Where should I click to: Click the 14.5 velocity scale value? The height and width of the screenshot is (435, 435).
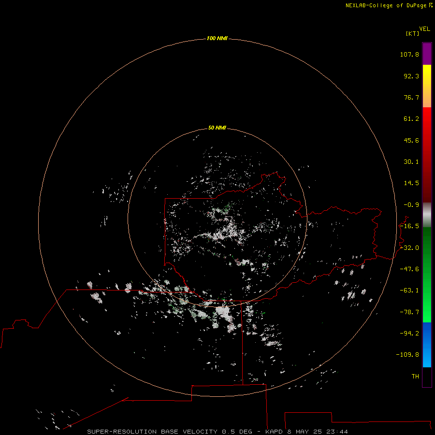click(411, 183)
